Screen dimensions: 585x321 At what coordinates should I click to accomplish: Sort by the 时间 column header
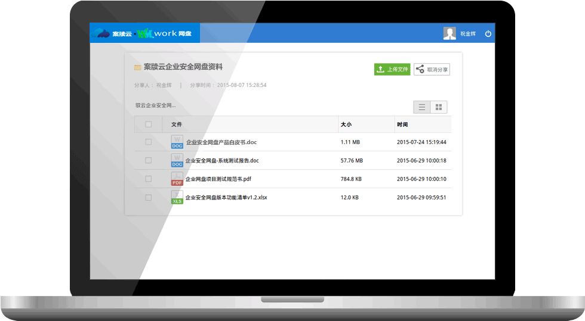[x=402, y=124]
